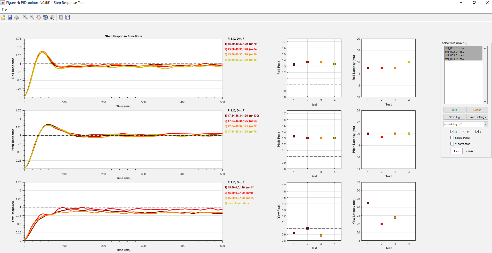
Task: Open a file using the folder icon
Action: pyautogui.click(x=3, y=17)
